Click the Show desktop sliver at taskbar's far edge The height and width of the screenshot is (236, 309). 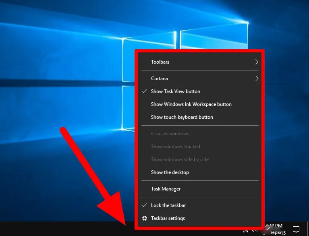tap(308, 229)
